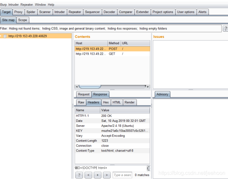Show the Render response view
Screen dimensions: 228x179
pyautogui.click(x=129, y=102)
